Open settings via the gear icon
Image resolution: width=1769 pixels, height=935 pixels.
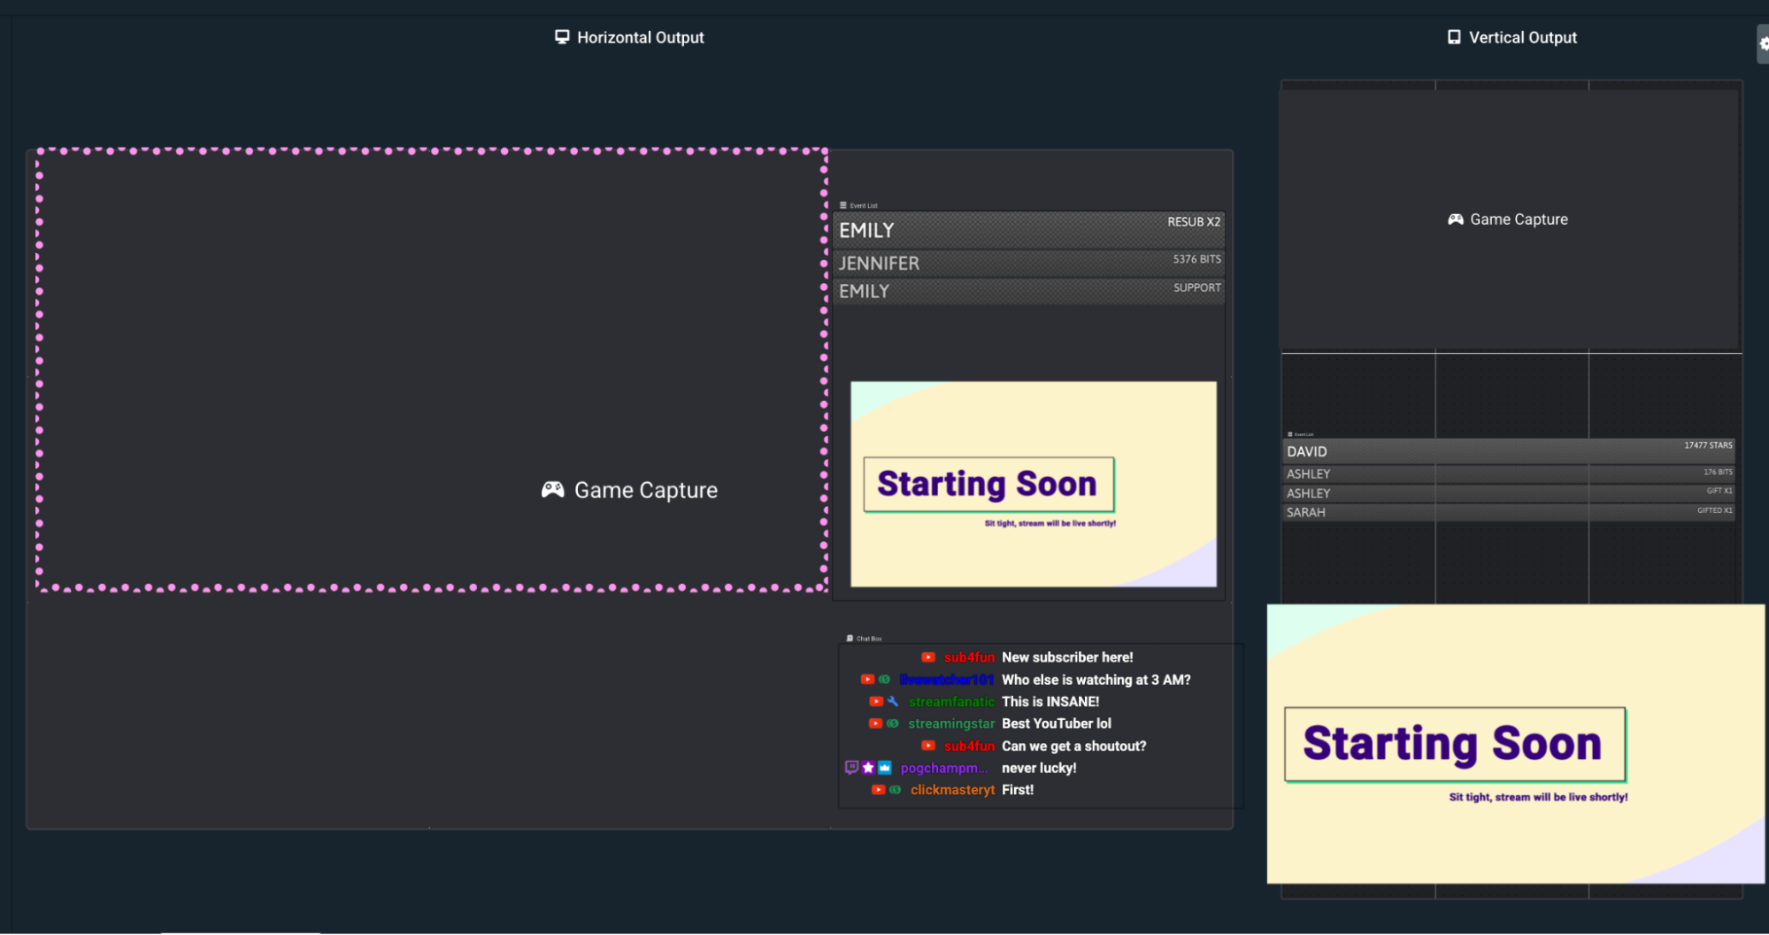pyautogui.click(x=1763, y=43)
